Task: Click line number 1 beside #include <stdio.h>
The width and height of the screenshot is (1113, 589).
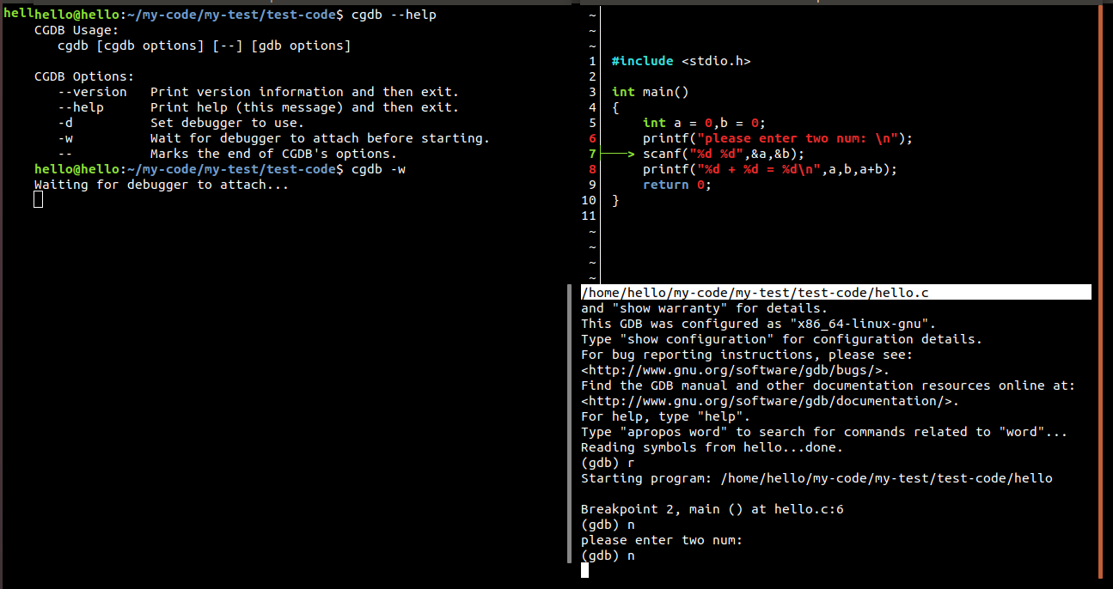Action: tap(591, 60)
